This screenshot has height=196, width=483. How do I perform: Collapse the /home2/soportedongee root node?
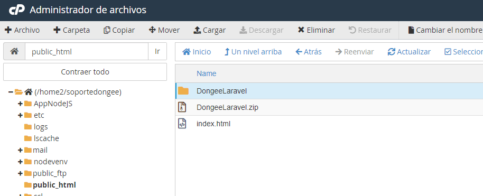(x=11, y=92)
